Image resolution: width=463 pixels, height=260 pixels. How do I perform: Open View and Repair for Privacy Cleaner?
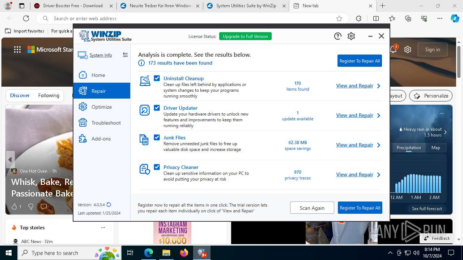(354, 174)
